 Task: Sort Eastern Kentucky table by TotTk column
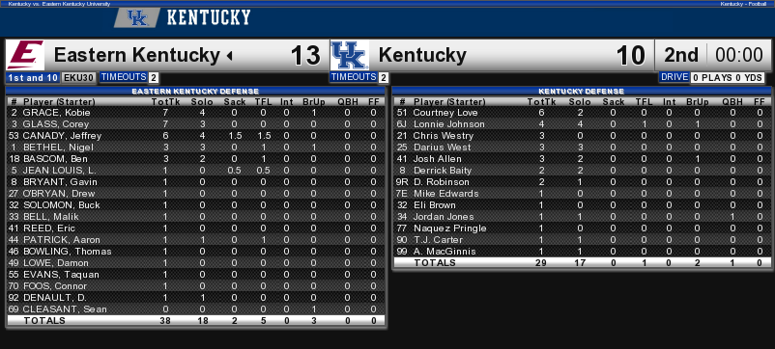[164, 102]
